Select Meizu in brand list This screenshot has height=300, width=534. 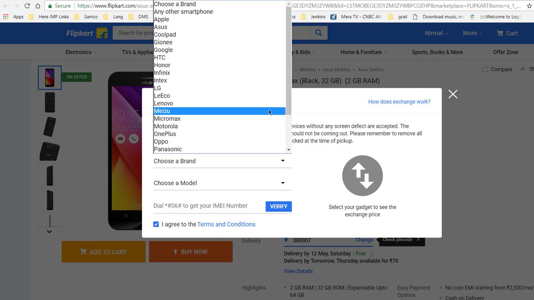(219, 111)
